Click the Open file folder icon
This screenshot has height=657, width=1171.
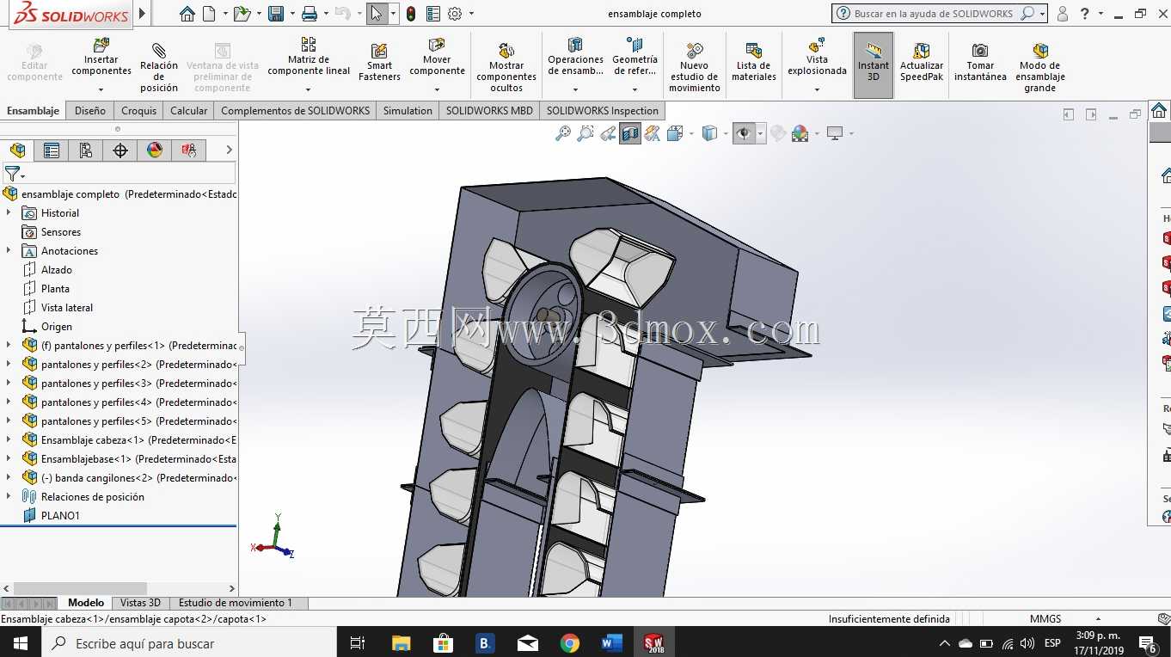pos(242,14)
